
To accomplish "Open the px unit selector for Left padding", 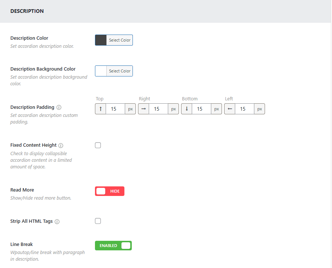I will tap(259, 109).
